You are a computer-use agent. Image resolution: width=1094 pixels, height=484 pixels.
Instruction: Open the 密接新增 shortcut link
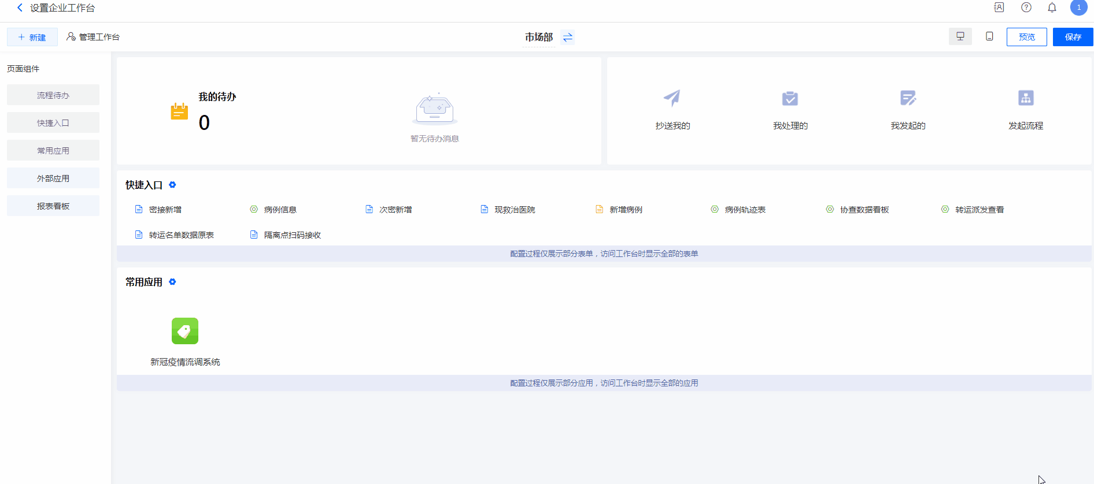point(165,210)
